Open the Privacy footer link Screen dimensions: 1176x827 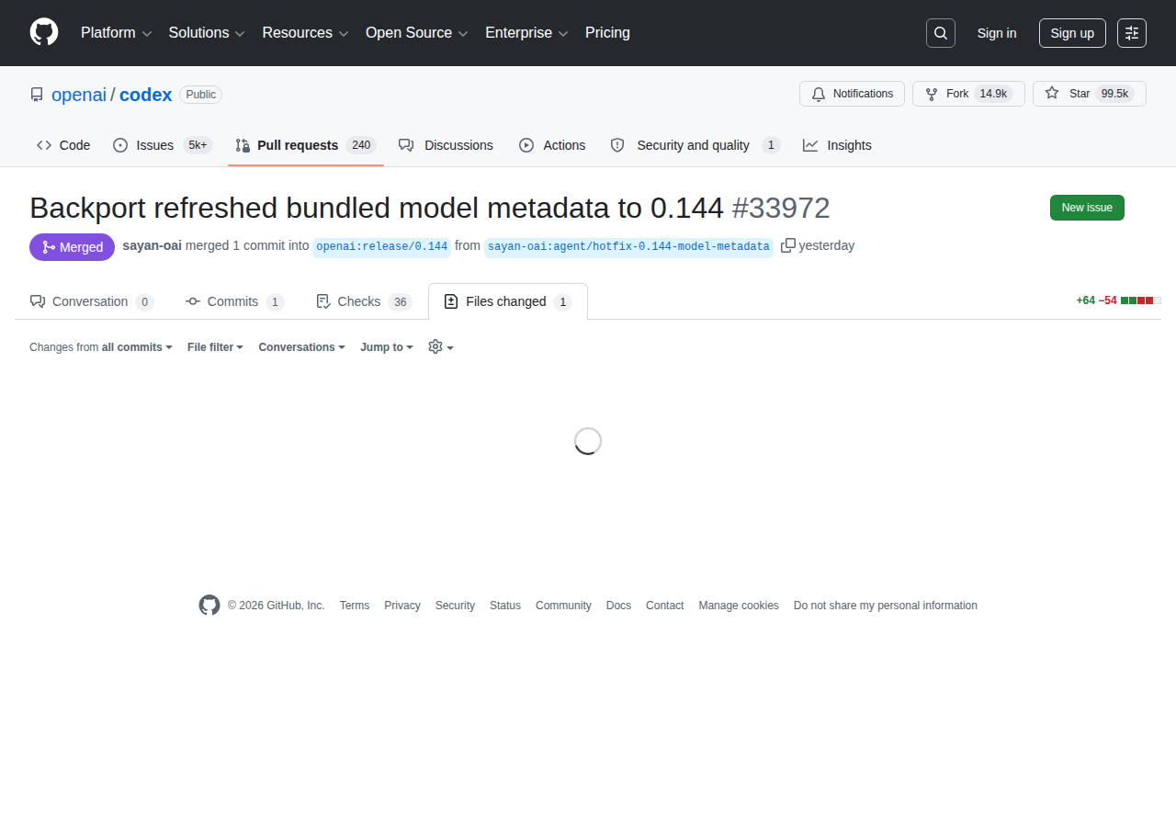click(x=402, y=606)
